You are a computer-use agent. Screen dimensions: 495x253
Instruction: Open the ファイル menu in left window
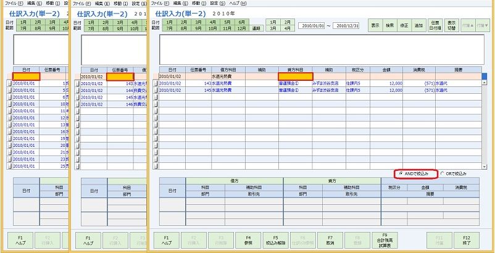[14, 3]
